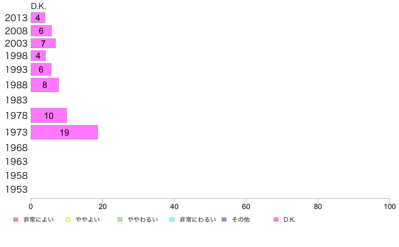The image size is (399, 247).
Task: Click the 2003 bar showing 7
Action: tap(43, 43)
